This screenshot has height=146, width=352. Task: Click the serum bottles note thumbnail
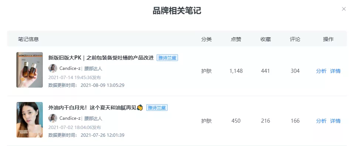[x=30, y=70]
